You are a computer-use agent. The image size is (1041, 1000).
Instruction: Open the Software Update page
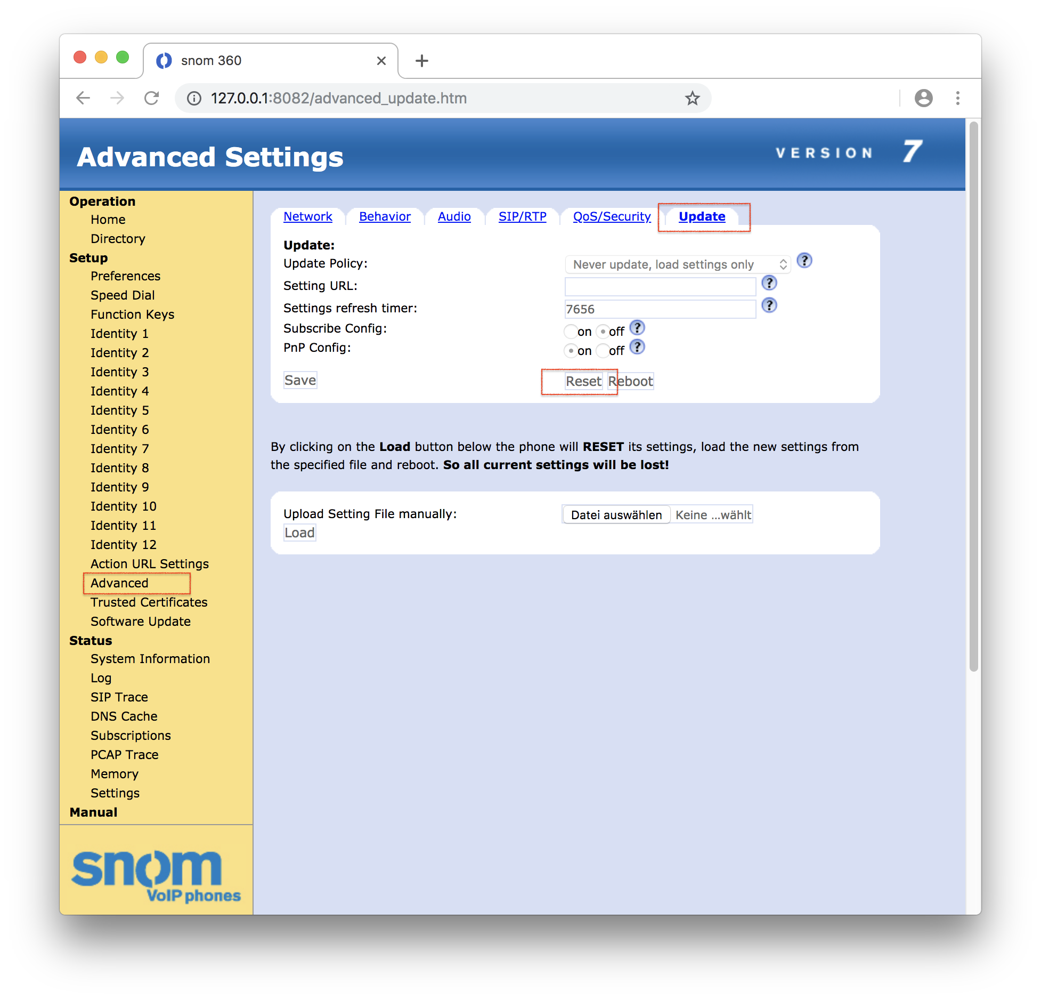(140, 621)
